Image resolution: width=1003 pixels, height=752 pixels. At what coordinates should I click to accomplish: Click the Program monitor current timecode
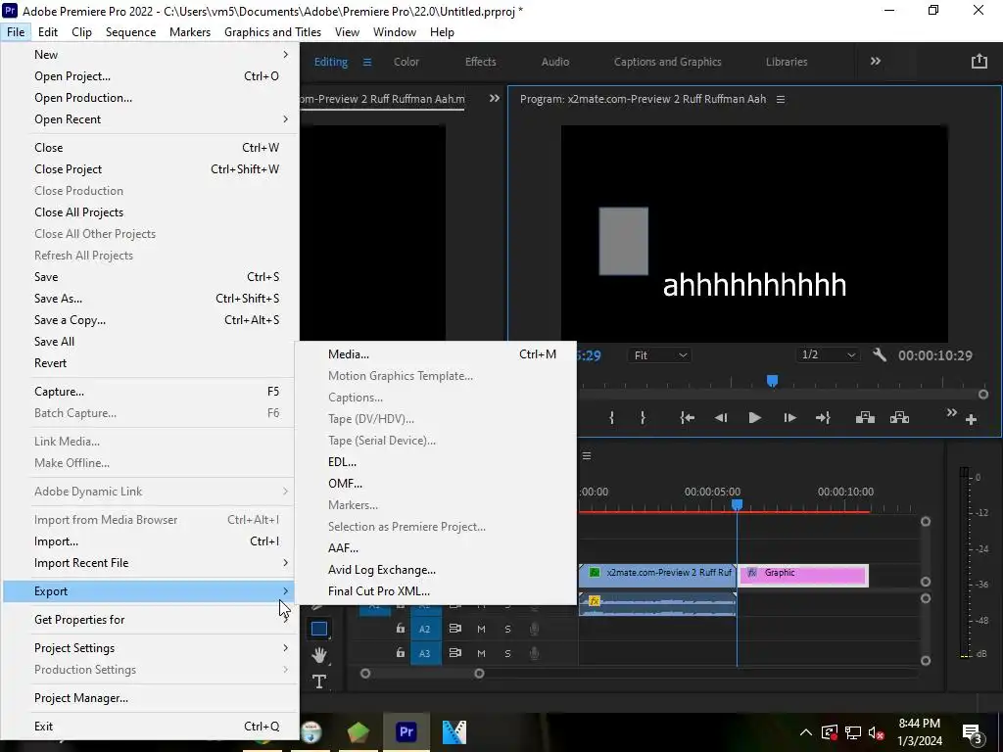589,355
